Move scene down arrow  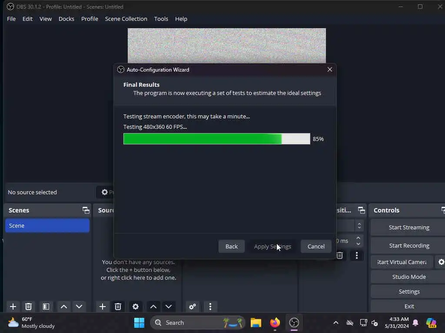point(79,307)
